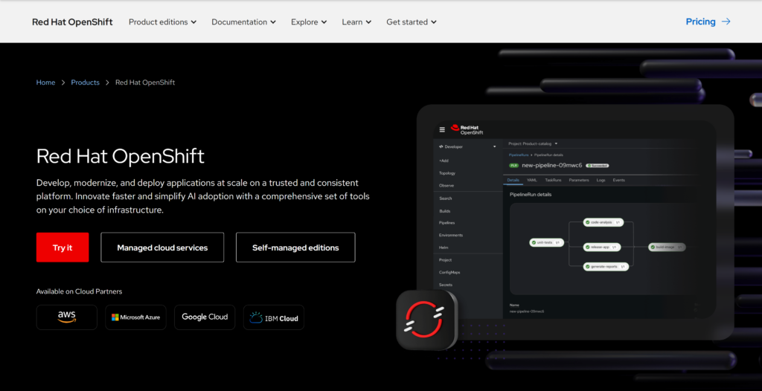Viewport: 762px width, 391px height.
Task: Click the Pricing arrow icon
Action: 726,22
